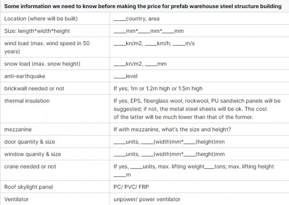Click the anti-earthquake label
The image size is (289, 205).
[25, 76]
